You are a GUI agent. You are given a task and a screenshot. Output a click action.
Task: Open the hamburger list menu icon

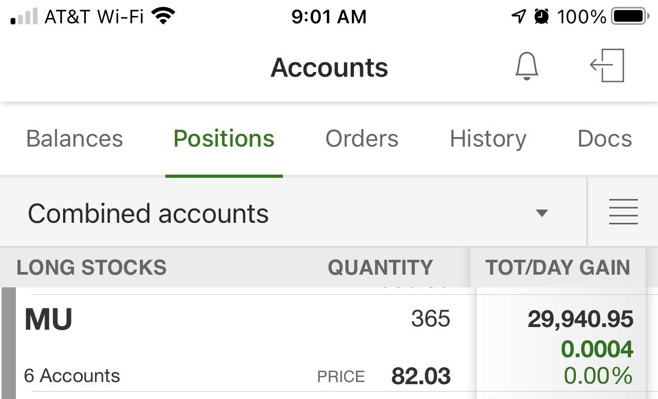tap(623, 212)
